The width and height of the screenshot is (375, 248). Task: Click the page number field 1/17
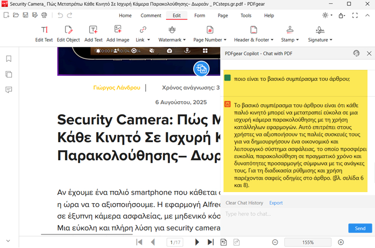pos(175,243)
